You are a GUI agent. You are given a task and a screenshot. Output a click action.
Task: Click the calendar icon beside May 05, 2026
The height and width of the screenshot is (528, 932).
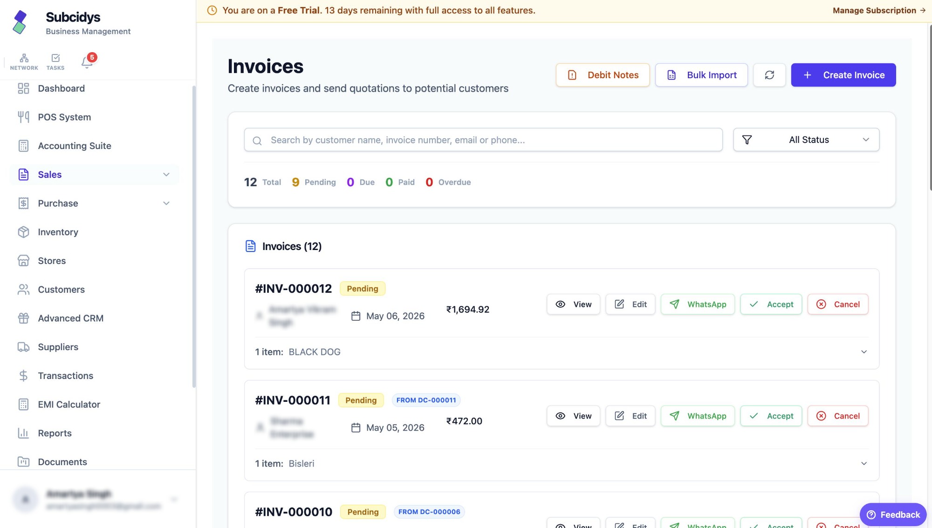tap(356, 428)
